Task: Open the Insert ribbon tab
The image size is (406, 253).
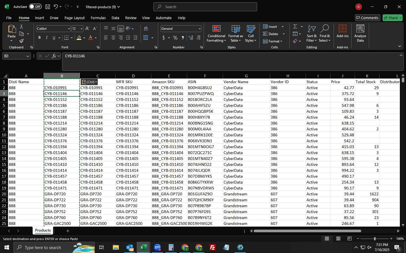Action: (39, 18)
